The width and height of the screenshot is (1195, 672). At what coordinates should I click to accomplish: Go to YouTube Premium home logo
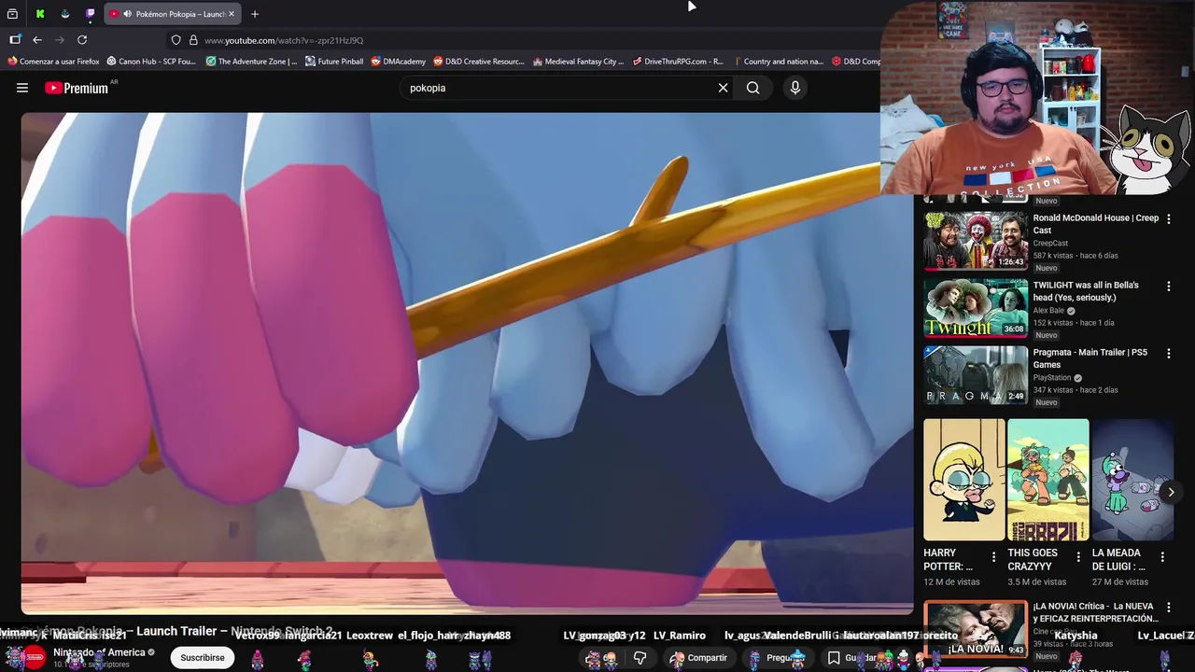click(x=77, y=88)
